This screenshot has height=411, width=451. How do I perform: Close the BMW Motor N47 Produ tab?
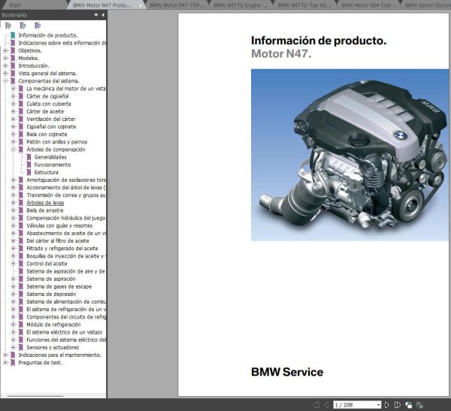141,5
